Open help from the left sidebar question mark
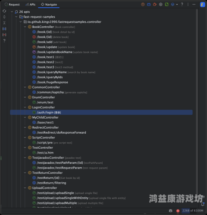 4,41
